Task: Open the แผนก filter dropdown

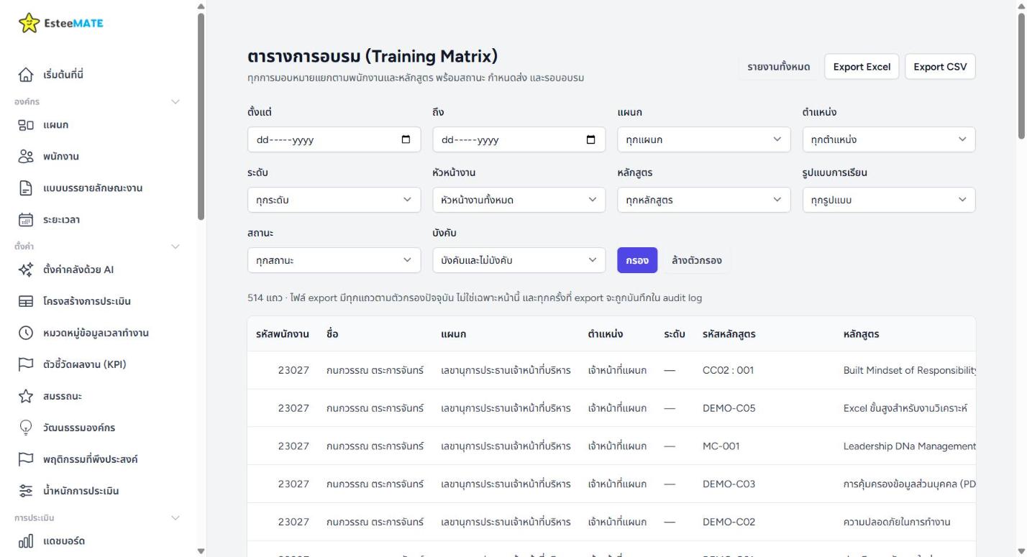Action: click(703, 140)
